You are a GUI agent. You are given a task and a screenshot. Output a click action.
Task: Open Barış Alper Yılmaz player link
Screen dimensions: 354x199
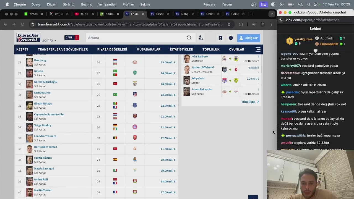[x=45, y=147]
